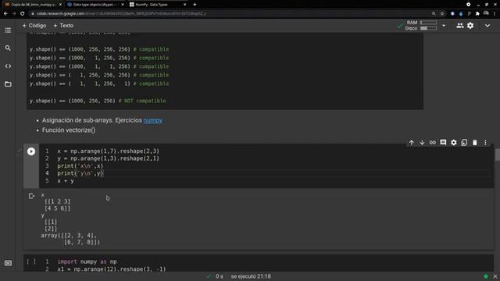Screen dimensions: 500x281
Task: Click the NOT compatible comment line
Action: pos(98,101)
